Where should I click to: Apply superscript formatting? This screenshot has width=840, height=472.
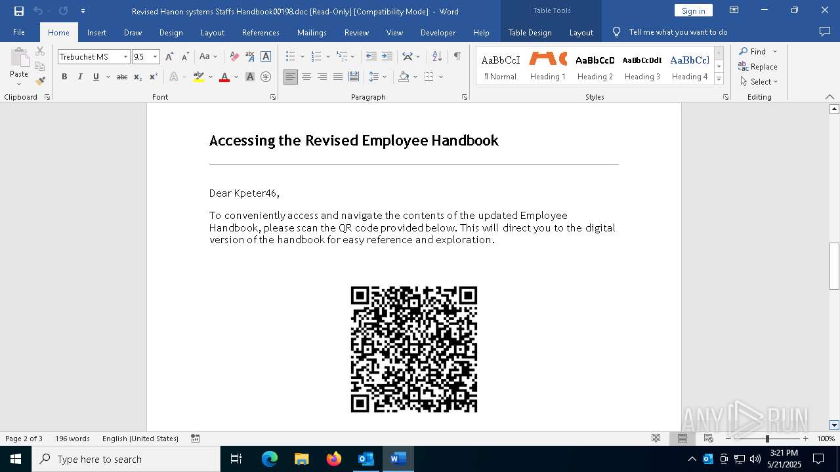[154, 77]
